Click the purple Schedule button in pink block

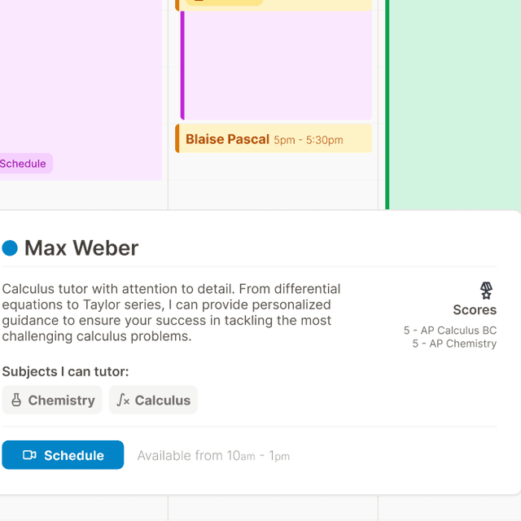25,164
